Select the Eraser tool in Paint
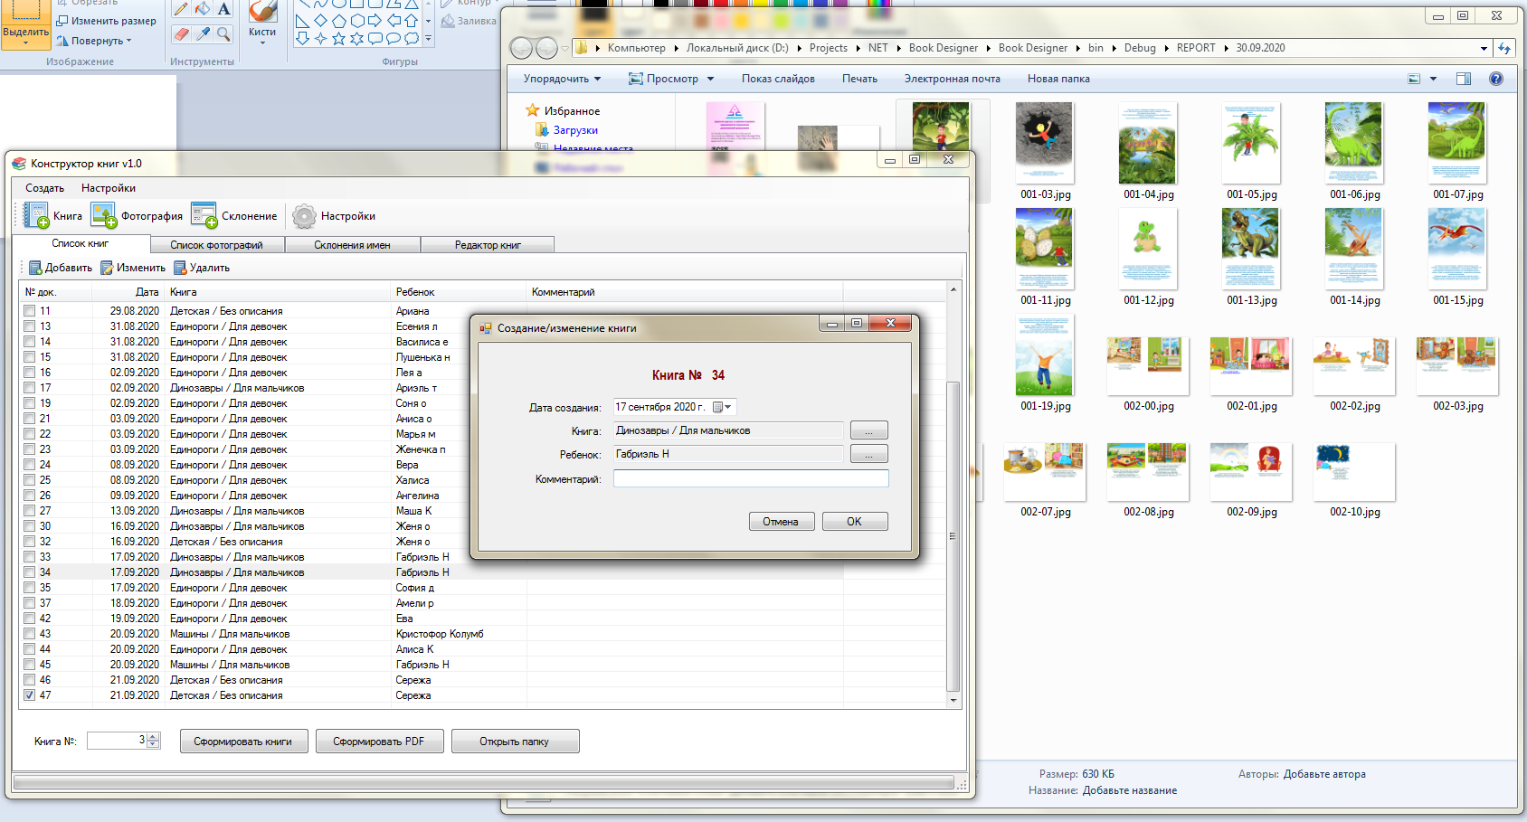This screenshot has width=1527, height=822. tap(181, 33)
